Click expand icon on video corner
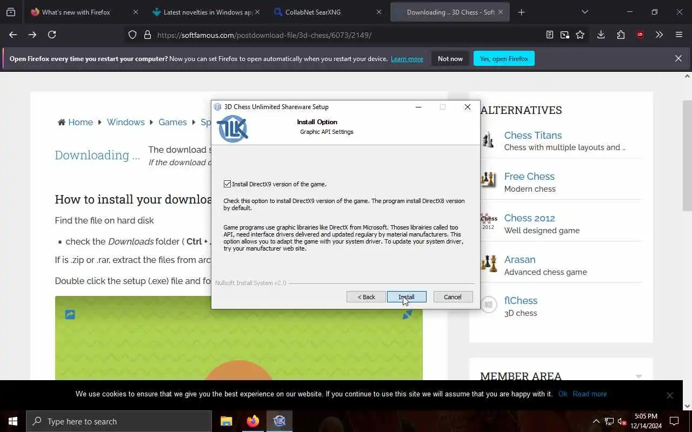The height and width of the screenshot is (432, 692). tap(407, 314)
